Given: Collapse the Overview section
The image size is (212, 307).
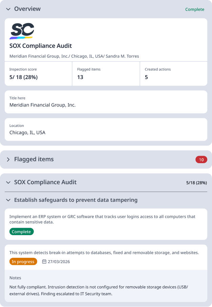Looking at the screenshot, I should (8, 9).
